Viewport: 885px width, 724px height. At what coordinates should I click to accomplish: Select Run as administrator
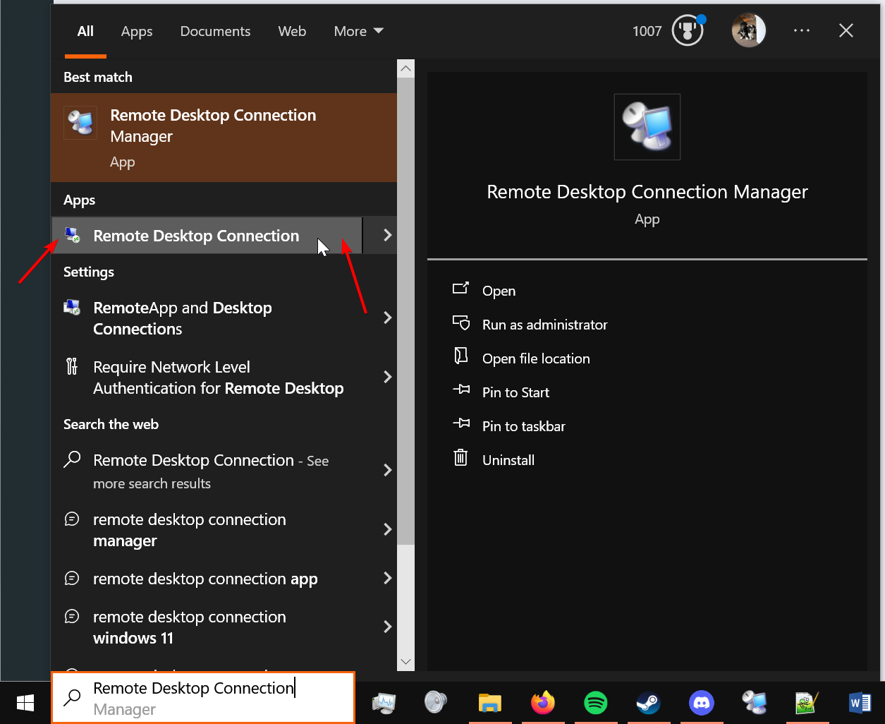pos(544,325)
